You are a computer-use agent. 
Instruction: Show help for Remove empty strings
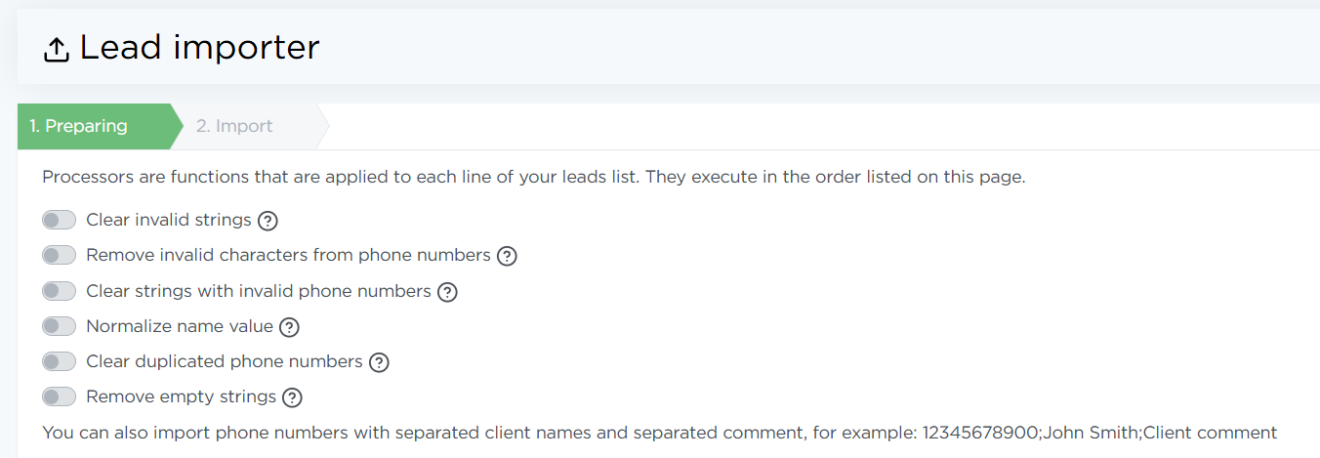[x=292, y=397]
